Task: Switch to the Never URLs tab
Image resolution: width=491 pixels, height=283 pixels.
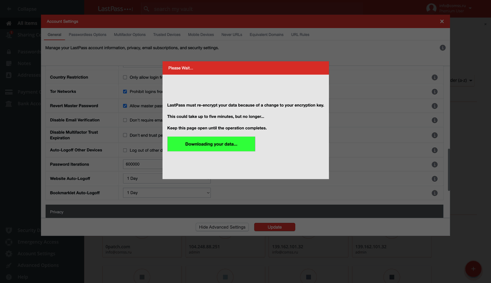Action: click(x=232, y=35)
